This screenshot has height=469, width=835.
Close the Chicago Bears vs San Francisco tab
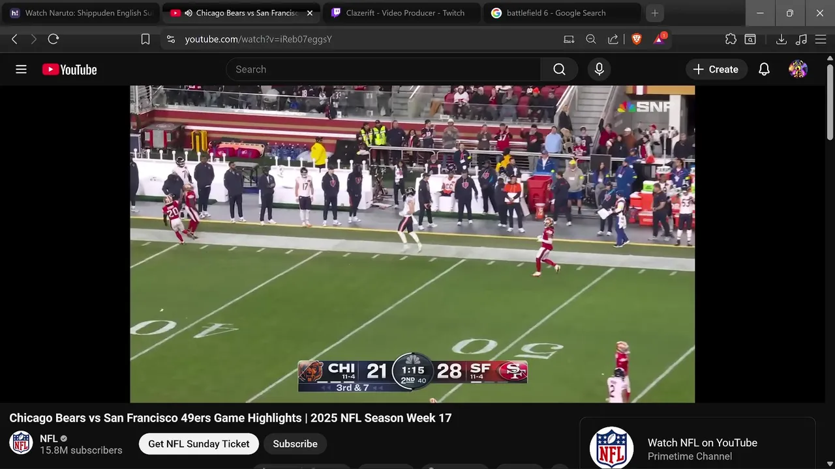310,13
